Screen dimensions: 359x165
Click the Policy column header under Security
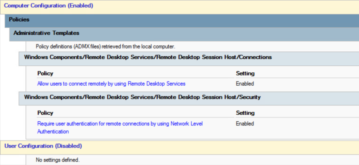[45, 113]
